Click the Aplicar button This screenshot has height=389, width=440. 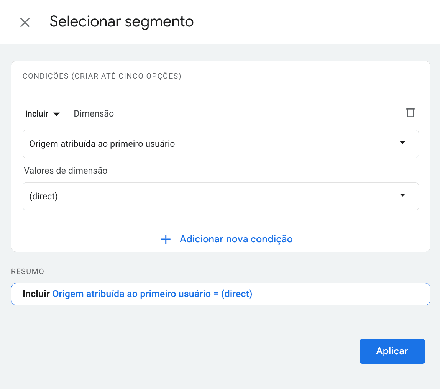click(392, 351)
